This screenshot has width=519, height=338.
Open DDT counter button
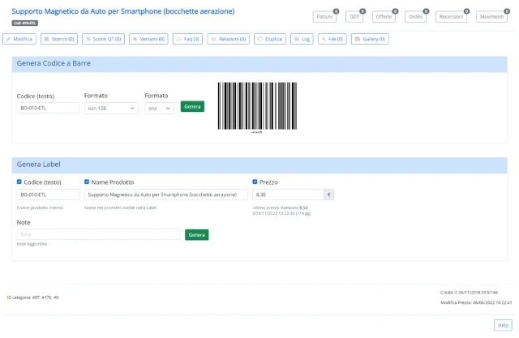click(354, 17)
